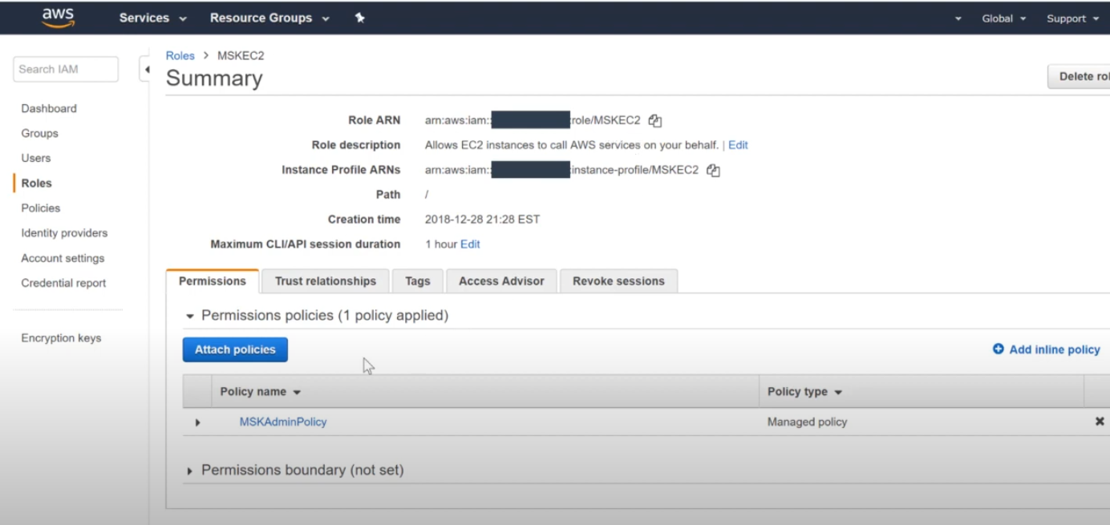Click the Delete role button
The height and width of the screenshot is (525, 1110).
1080,76
